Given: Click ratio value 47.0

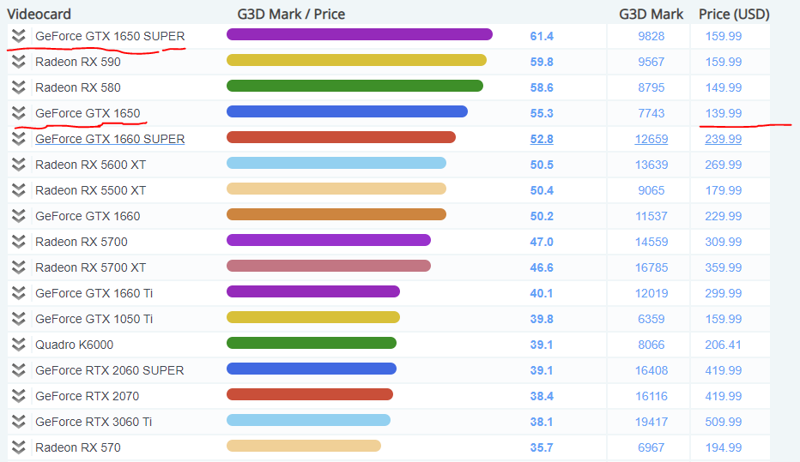Looking at the screenshot, I should click(x=542, y=242).
